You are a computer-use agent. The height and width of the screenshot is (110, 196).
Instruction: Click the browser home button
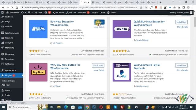(17, 7)
